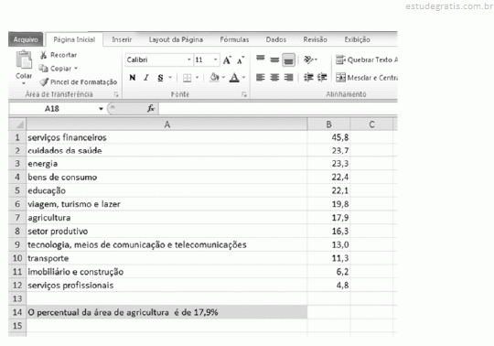Click cell 'cuidados da saúde'

[x=167, y=151]
